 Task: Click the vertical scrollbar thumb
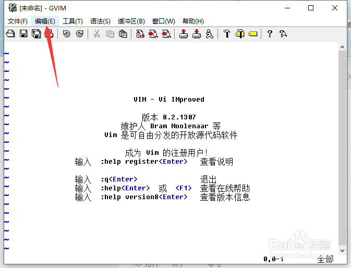pos(342,148)
